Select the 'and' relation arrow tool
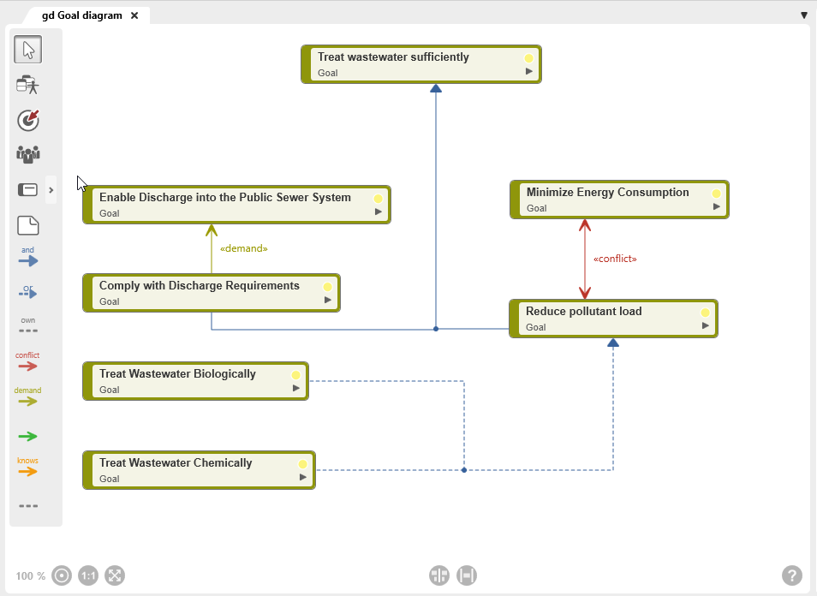Viewport: 817px width, 596px height. click(27, 257)
